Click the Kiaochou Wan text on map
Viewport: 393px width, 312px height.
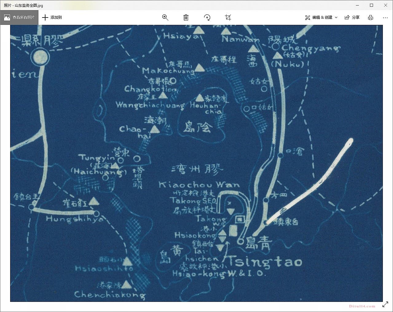pos(199,184)
